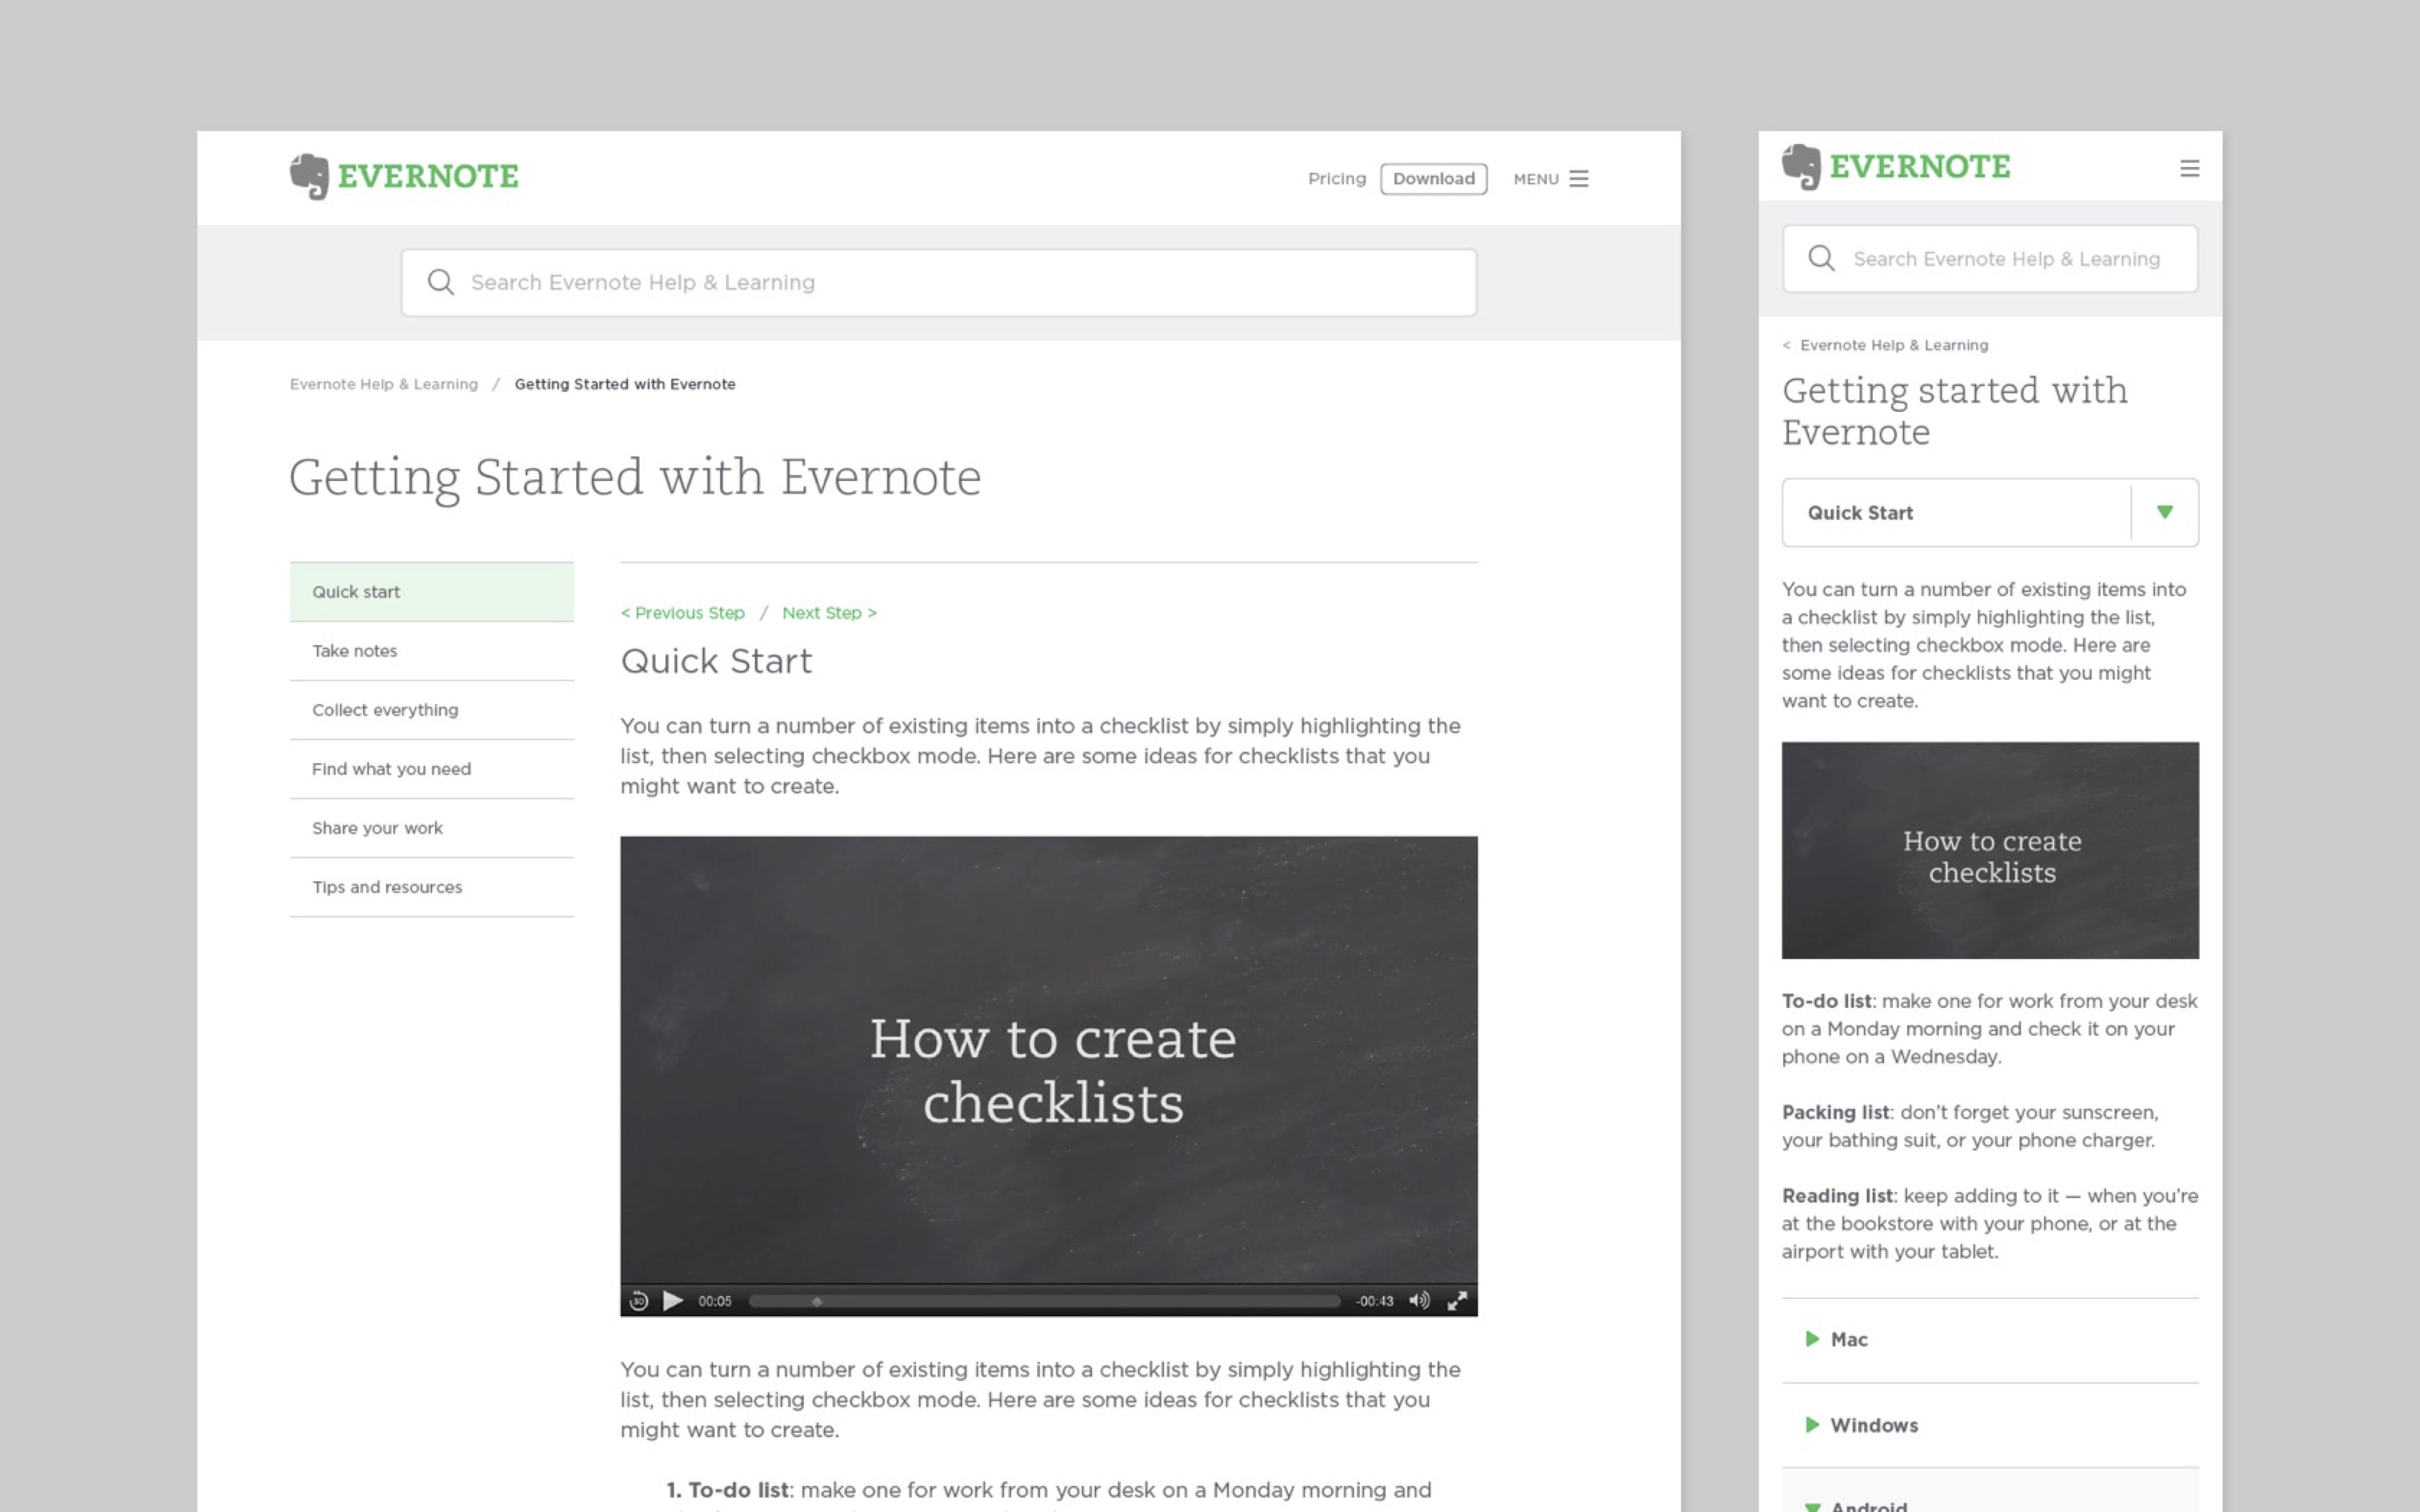This screenshot has width=2420, height=1512.
Task: Open the hamburger menu in the mobile view
Action: pos(2189,168)
